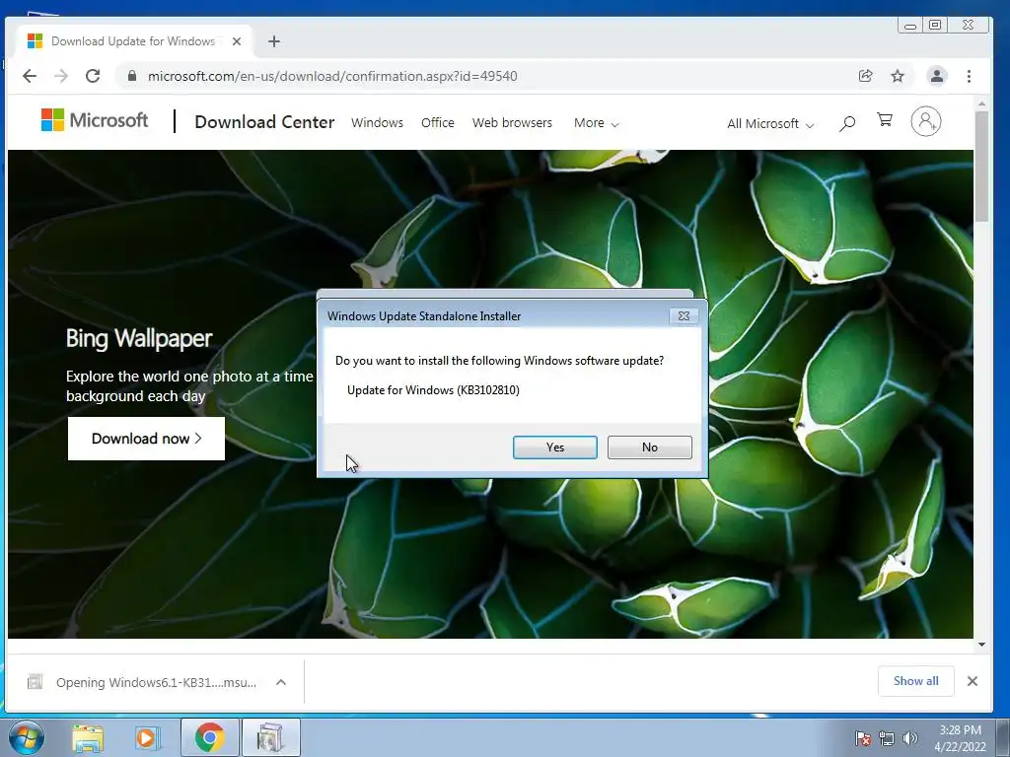The width and height of the screenshot is (1010, 757).
Task: Open the Windows menu item
Action: (377, 122)
